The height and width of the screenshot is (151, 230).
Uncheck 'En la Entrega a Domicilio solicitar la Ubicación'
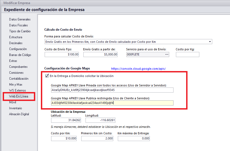(47, 76)
